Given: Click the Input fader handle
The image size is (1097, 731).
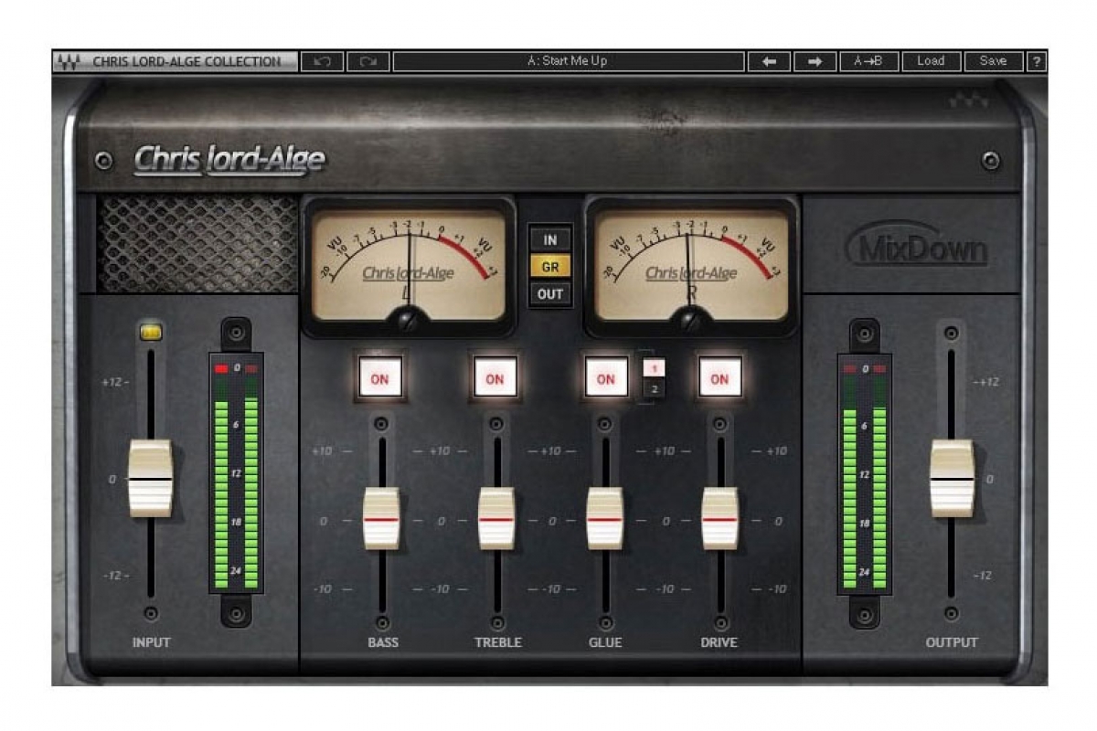Looking at the screenshot, I should 151,479.
